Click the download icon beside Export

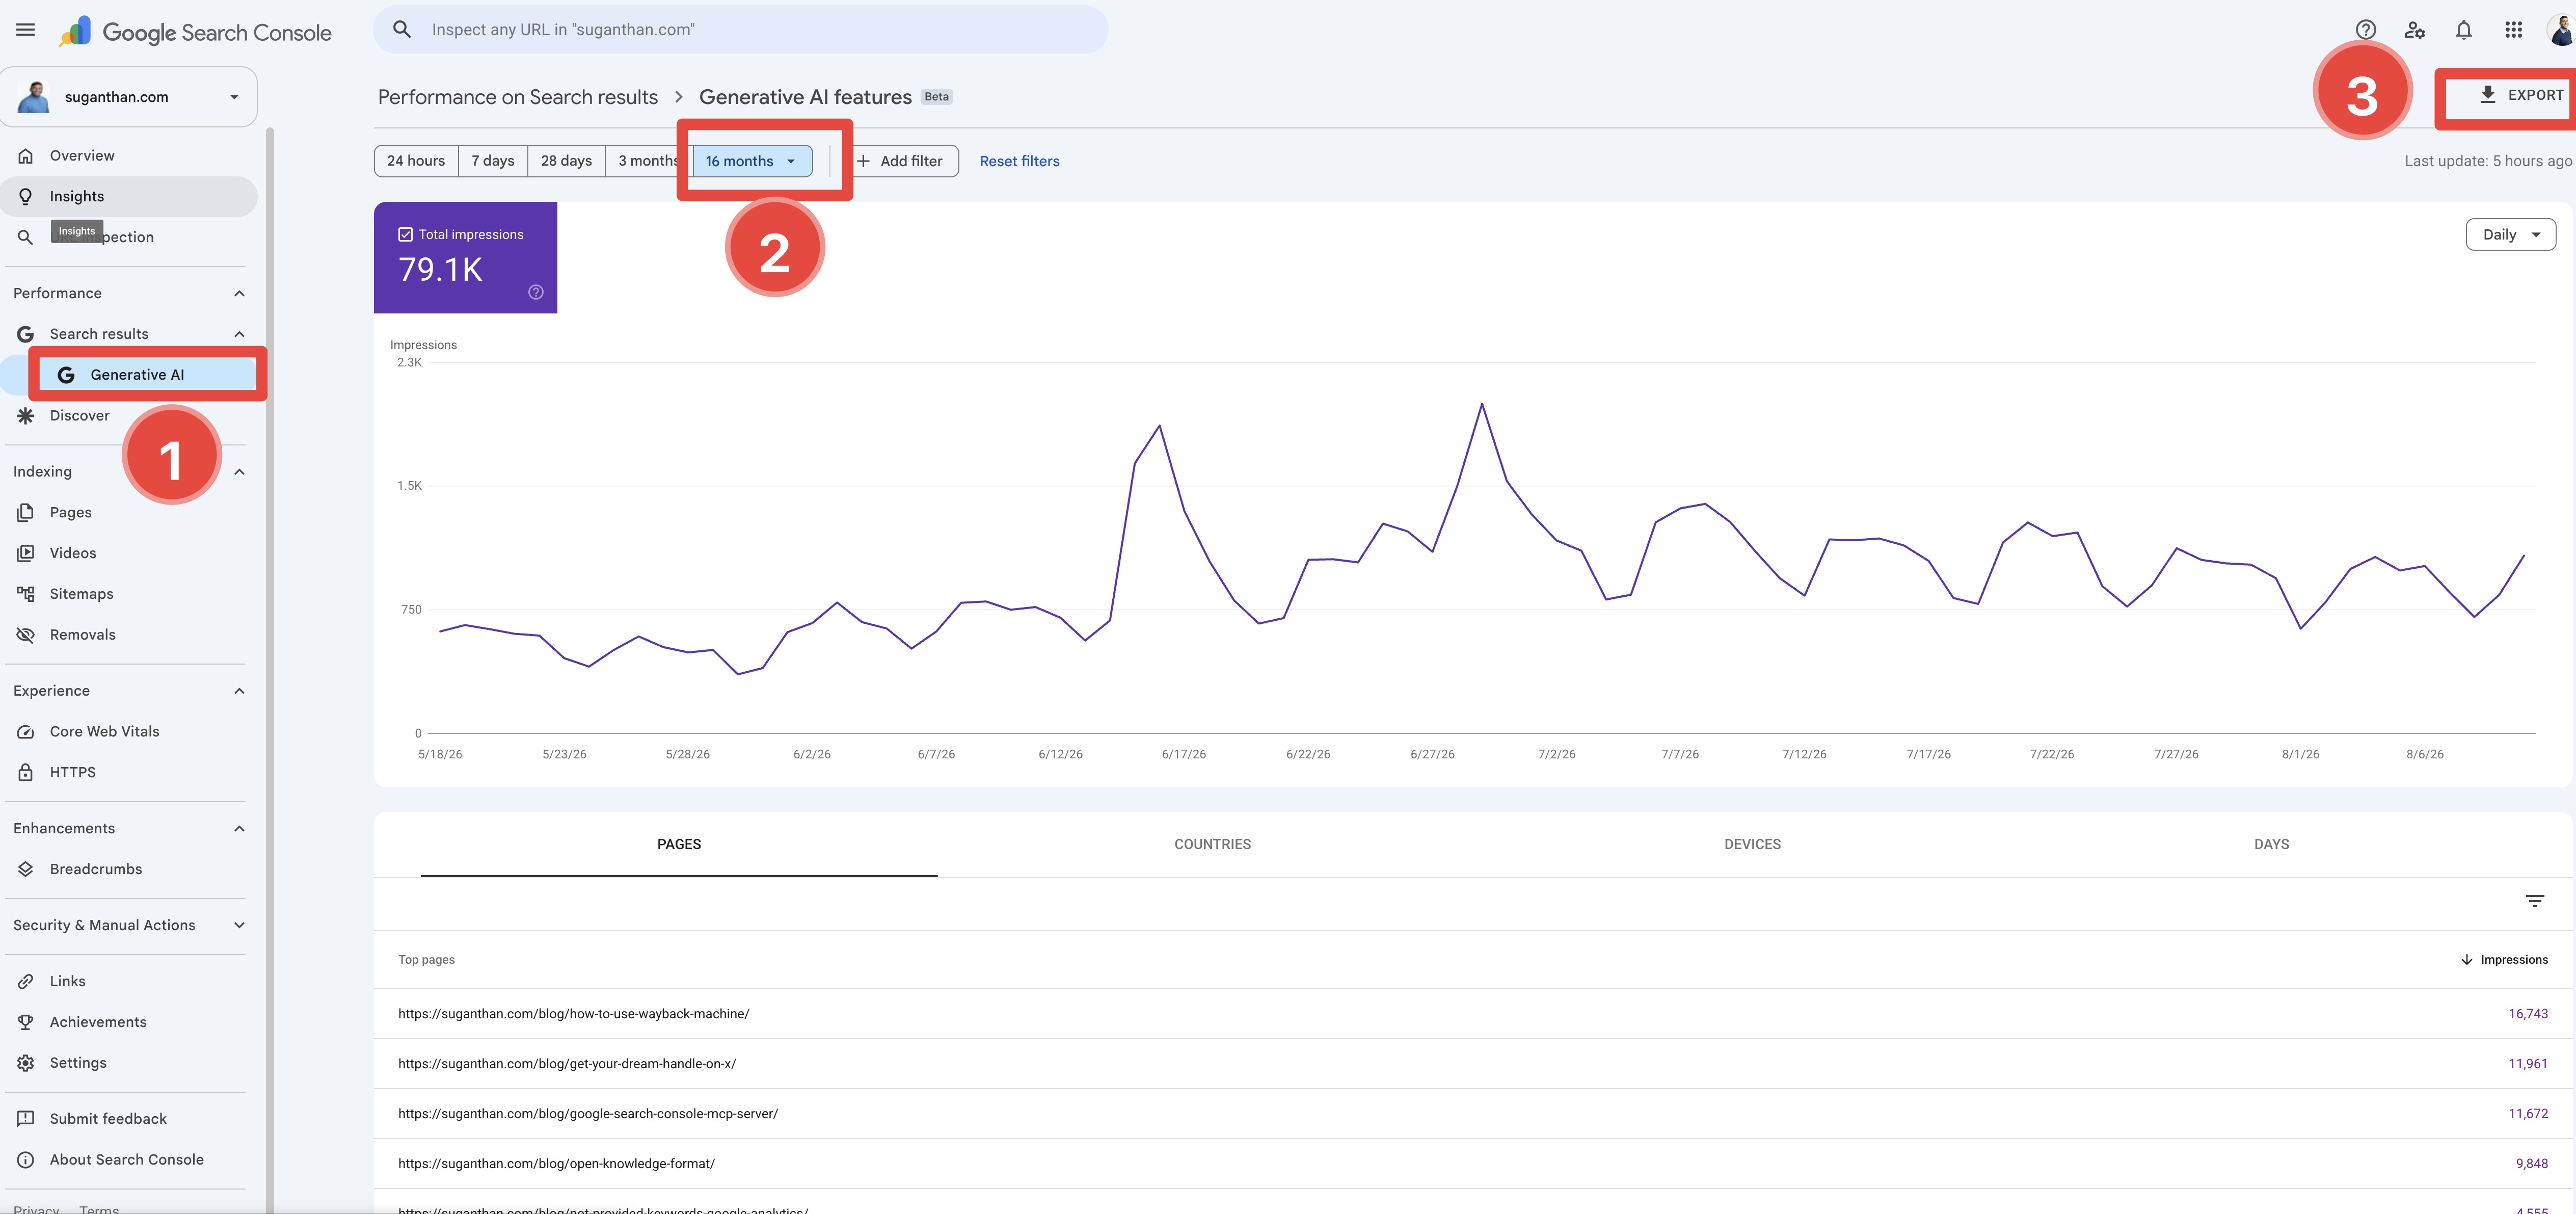[2487, 95]
